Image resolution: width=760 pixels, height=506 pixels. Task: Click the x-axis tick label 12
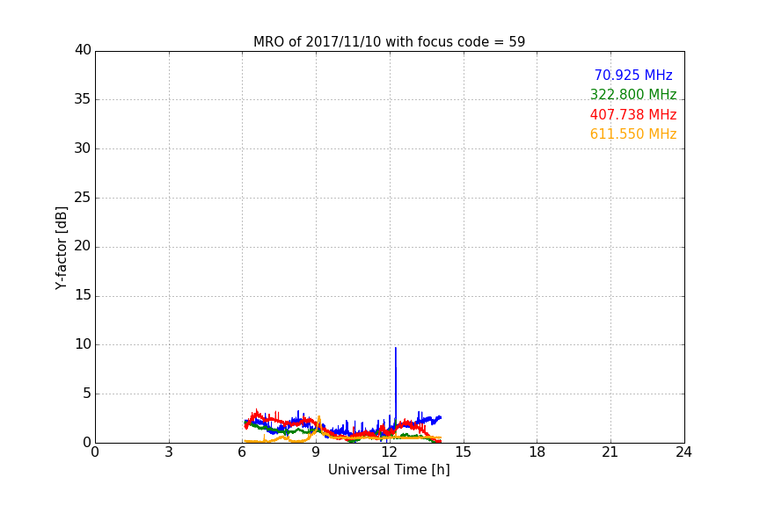coord(390,452)
